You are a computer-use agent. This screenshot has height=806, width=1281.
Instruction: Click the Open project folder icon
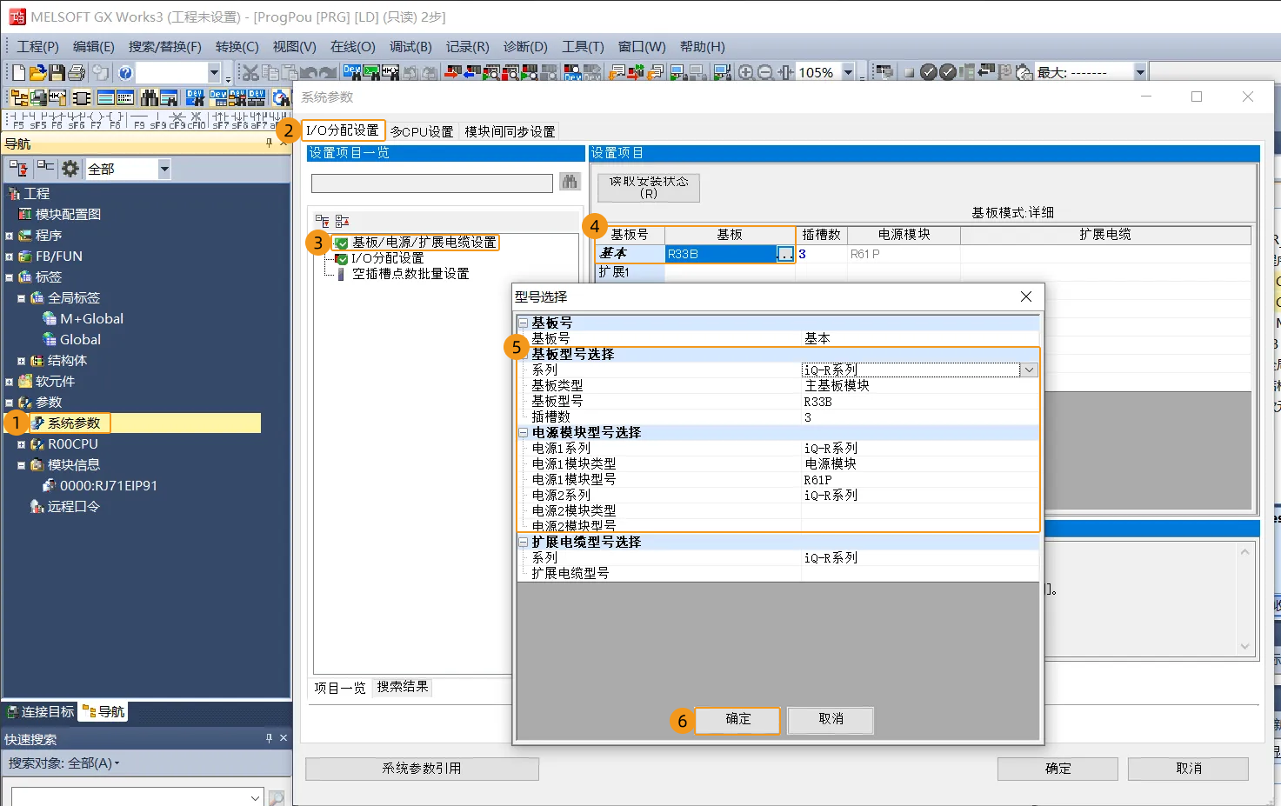pos(37,72)
